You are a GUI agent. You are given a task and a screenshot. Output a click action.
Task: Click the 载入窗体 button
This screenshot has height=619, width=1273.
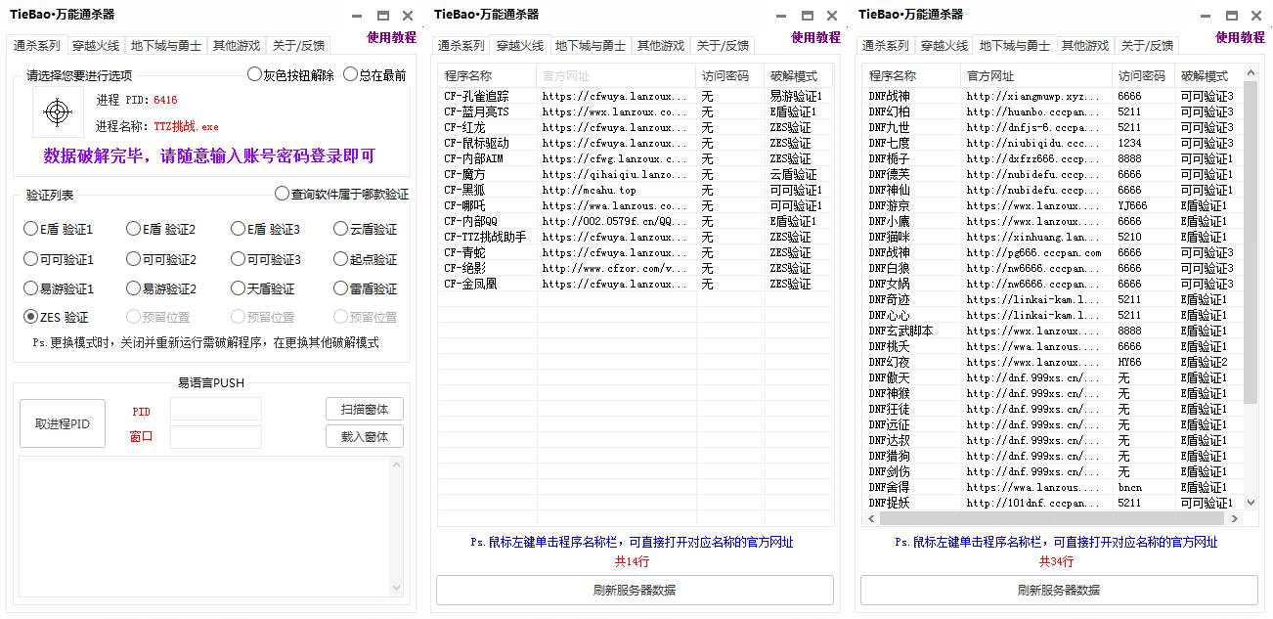367,436
